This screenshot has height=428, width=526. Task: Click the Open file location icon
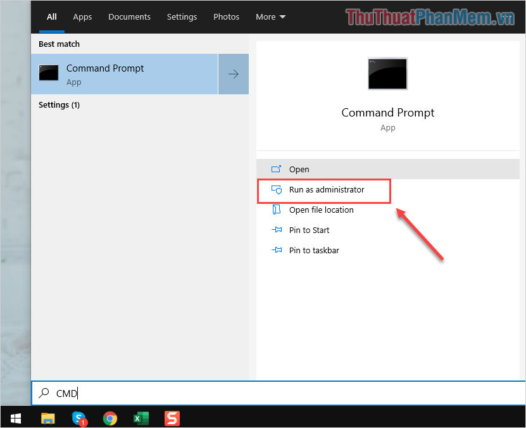click(277, 210)
